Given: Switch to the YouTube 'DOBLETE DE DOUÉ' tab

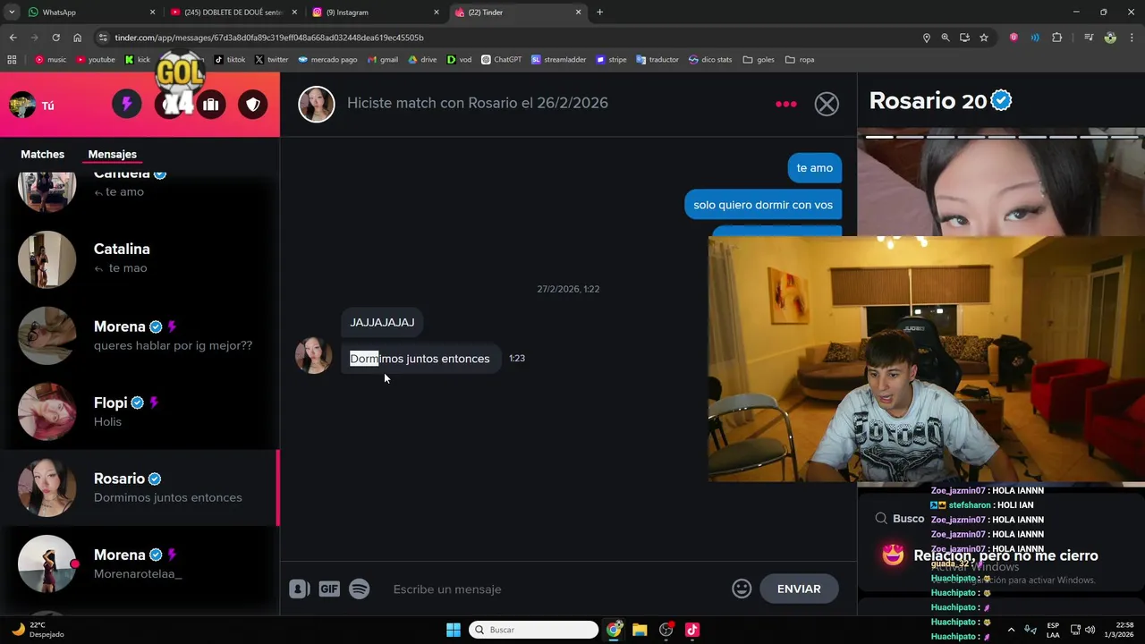Looking at the screenshot, I should coord(234,13).
